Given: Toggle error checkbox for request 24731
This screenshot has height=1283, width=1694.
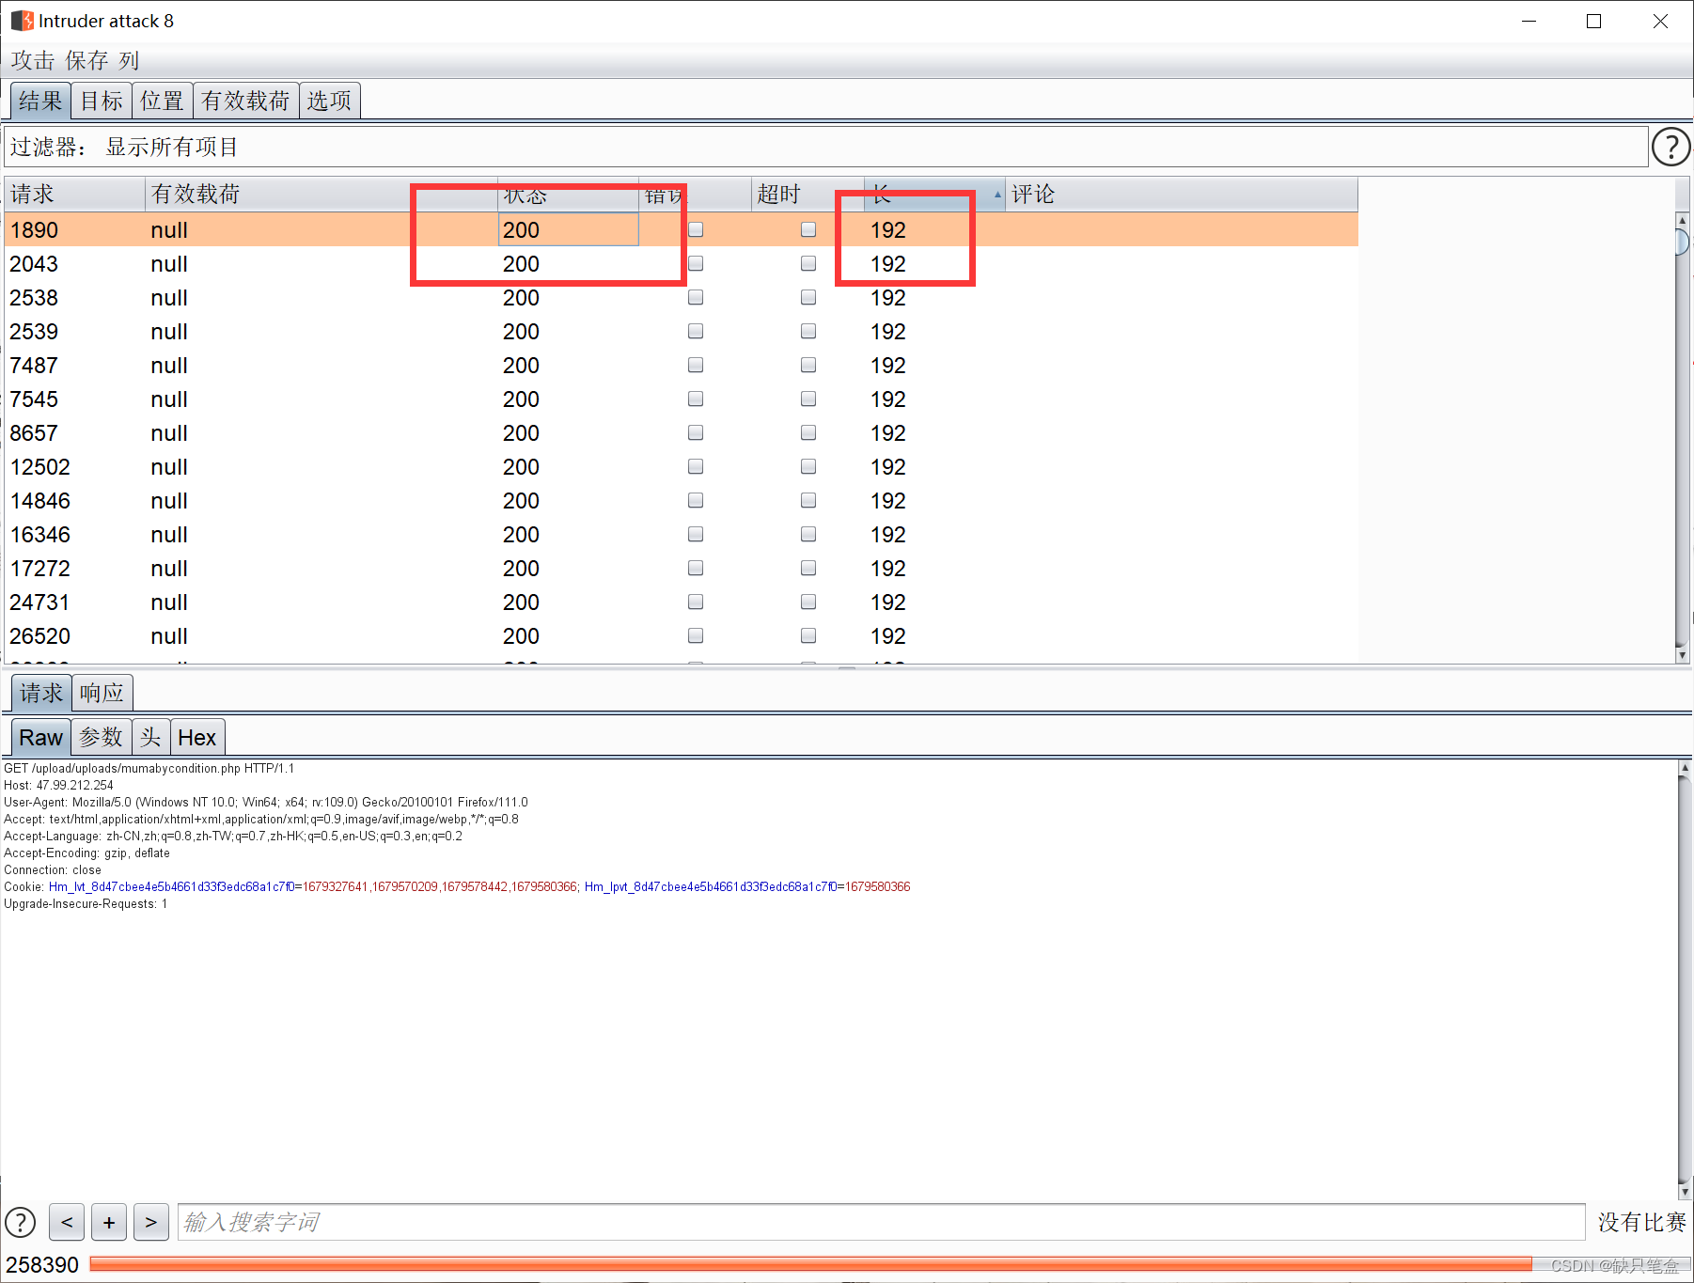Looking at the screenshot, I should 696,602.
